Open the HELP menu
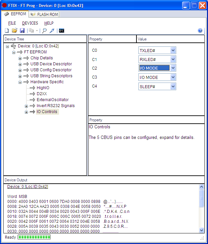Screen dimensions: 208x244 click(x=49, y=23)
